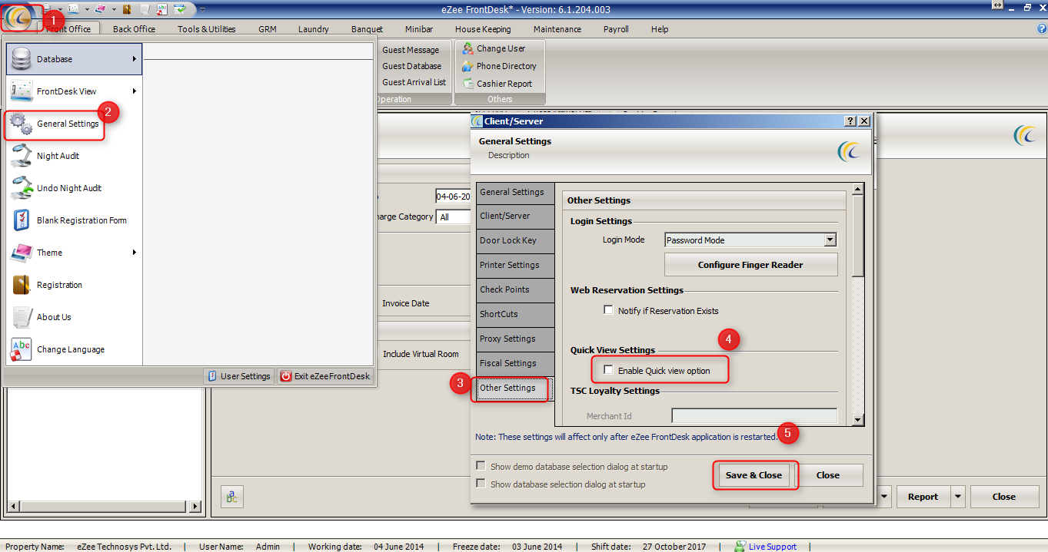
Task: Click green checkmark icon in quick toolbar
Action: coord(180,9)
